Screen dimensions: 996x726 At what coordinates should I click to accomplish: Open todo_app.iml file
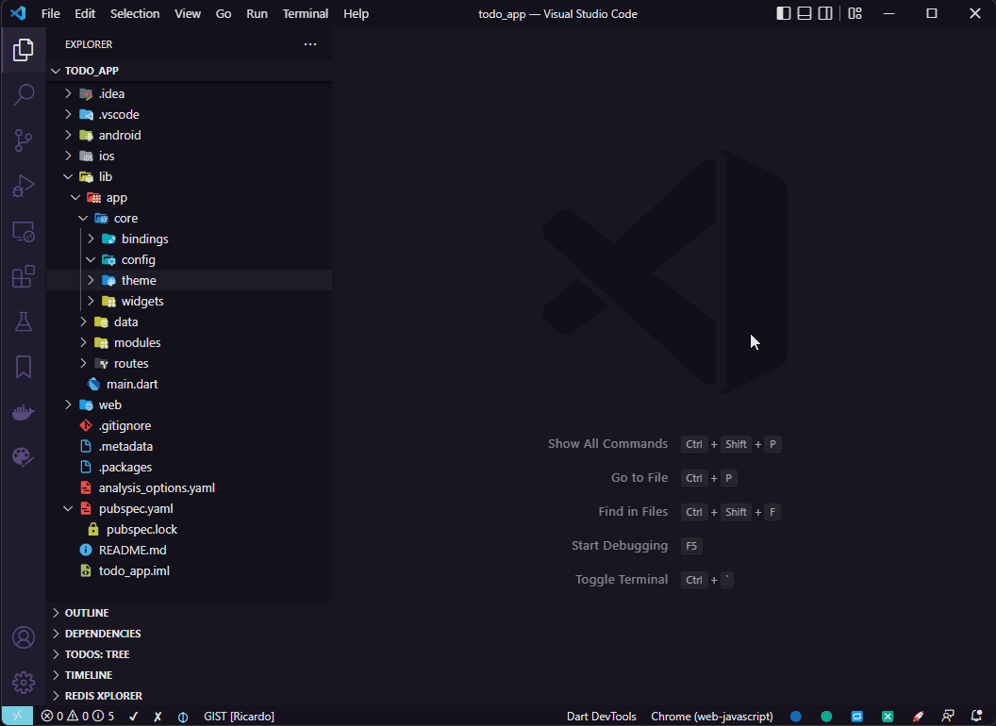point(190,570)
